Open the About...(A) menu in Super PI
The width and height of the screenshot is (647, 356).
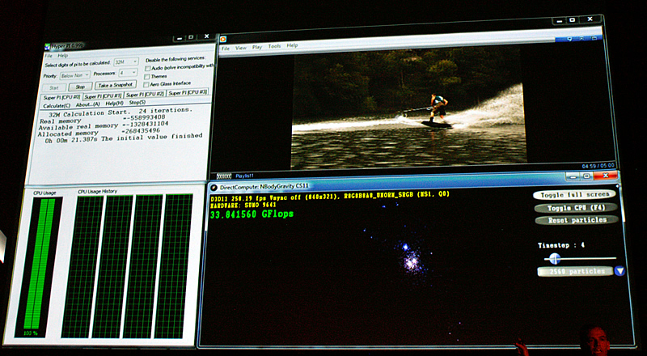pyautogui.click(x=87, y=104)
